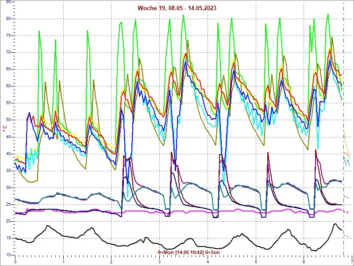This screenshot has height=266, width=354.
Task: Click the y-axis value "35"
Action: click(x=8, y=171)
